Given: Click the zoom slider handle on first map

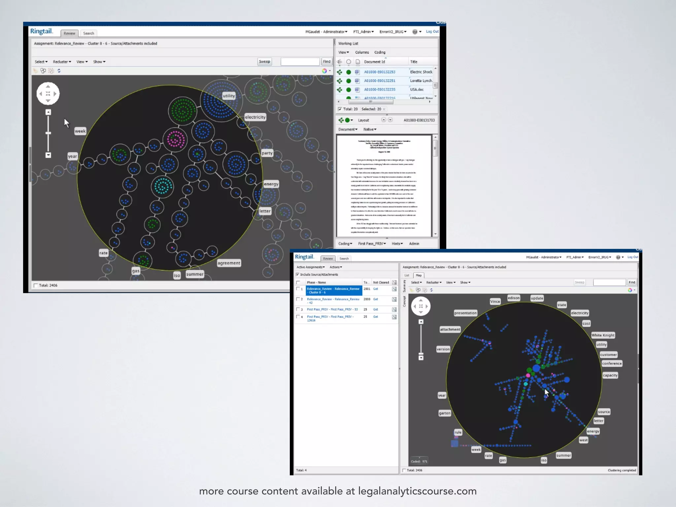Looking at the screenshot, I should pyautogui.click(x=48, y=133).
